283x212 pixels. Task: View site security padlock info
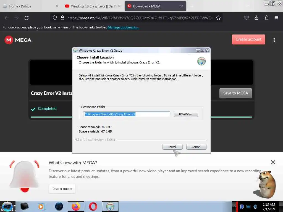(62, 18)
